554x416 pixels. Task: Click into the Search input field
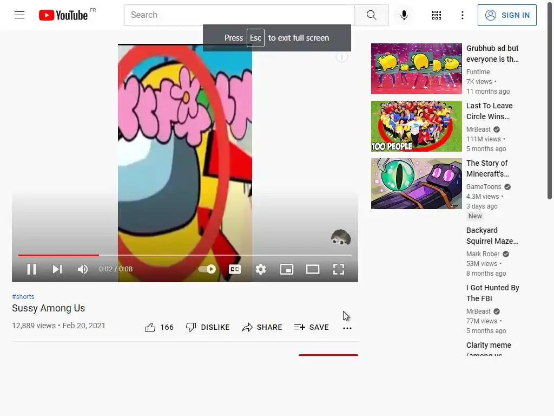(x=239, y=15)
